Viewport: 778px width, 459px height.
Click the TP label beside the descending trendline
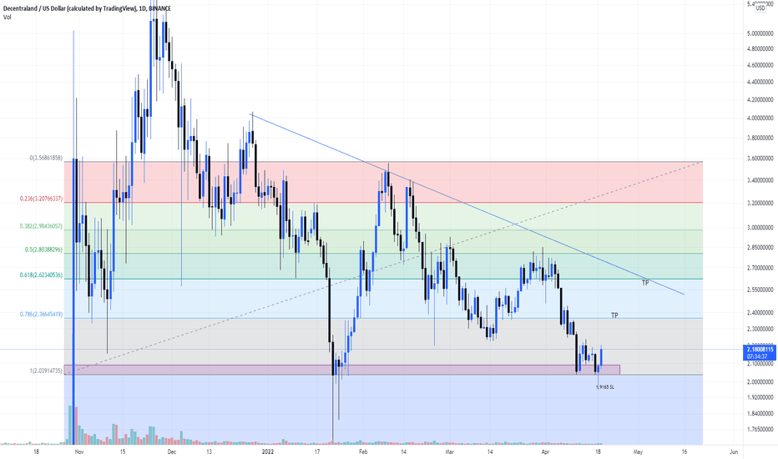(645, 283)
